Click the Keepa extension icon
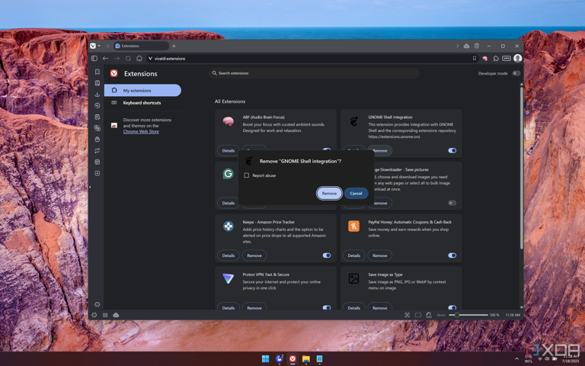The width and height of the screenshot is (585, 366). click(x=229, y=226)
